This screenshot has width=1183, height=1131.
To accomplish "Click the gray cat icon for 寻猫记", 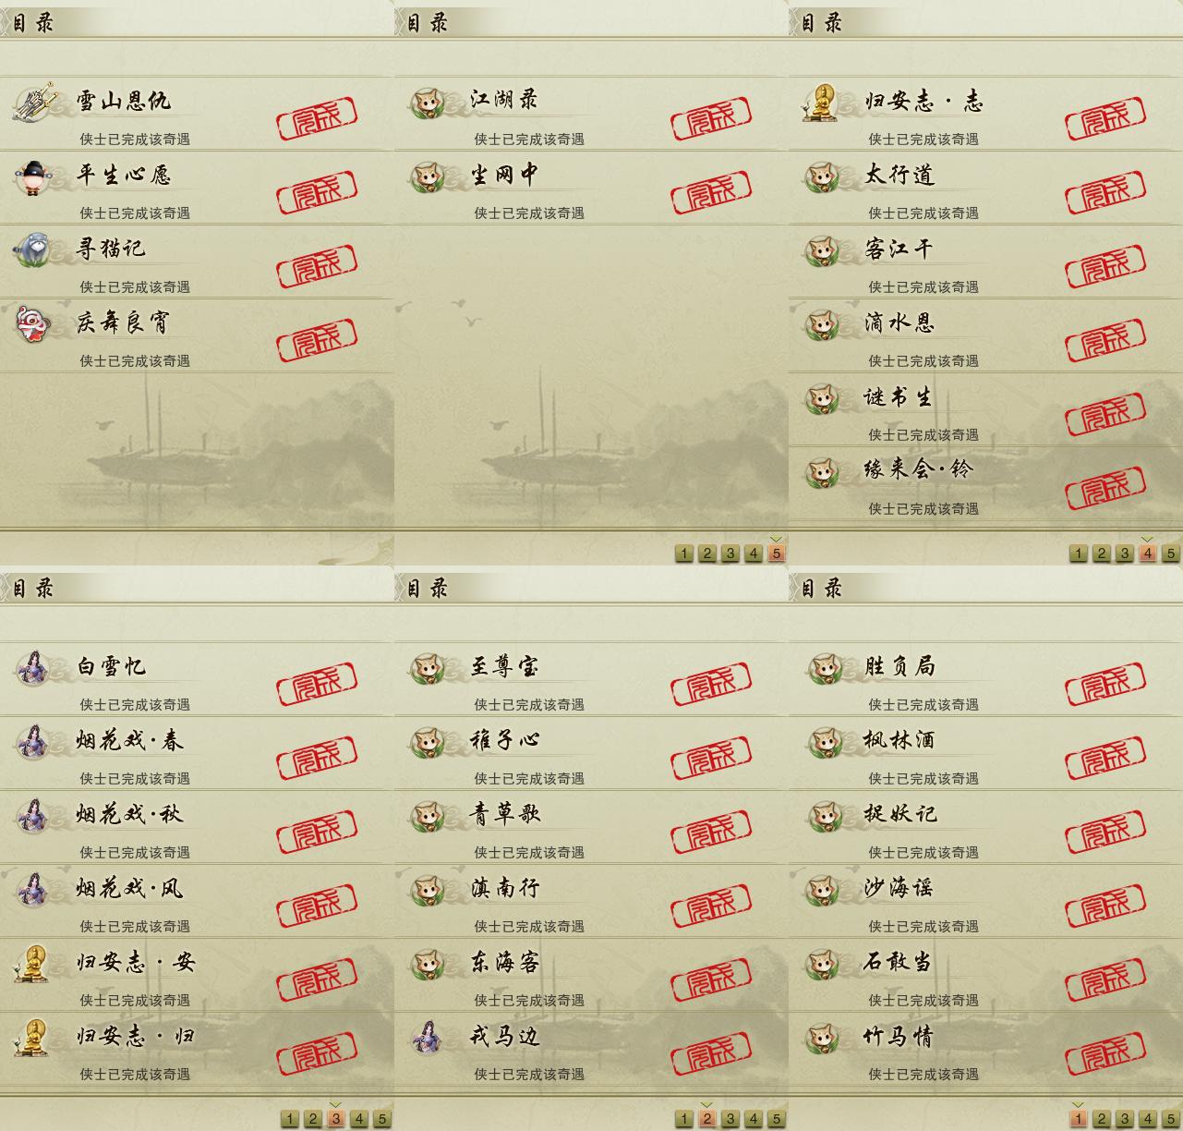I will (x=32, y=249).
